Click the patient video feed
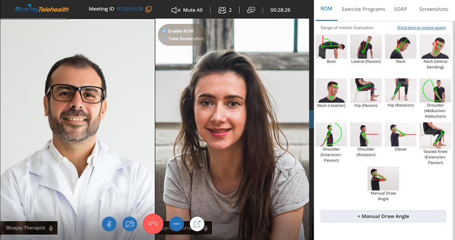The image size is (455, 240). pos(232,129)
